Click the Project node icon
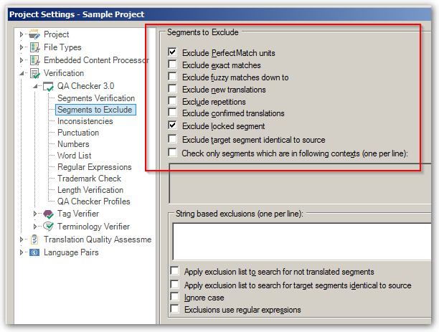This screenshot has width=439, height=332. point(34,34)
